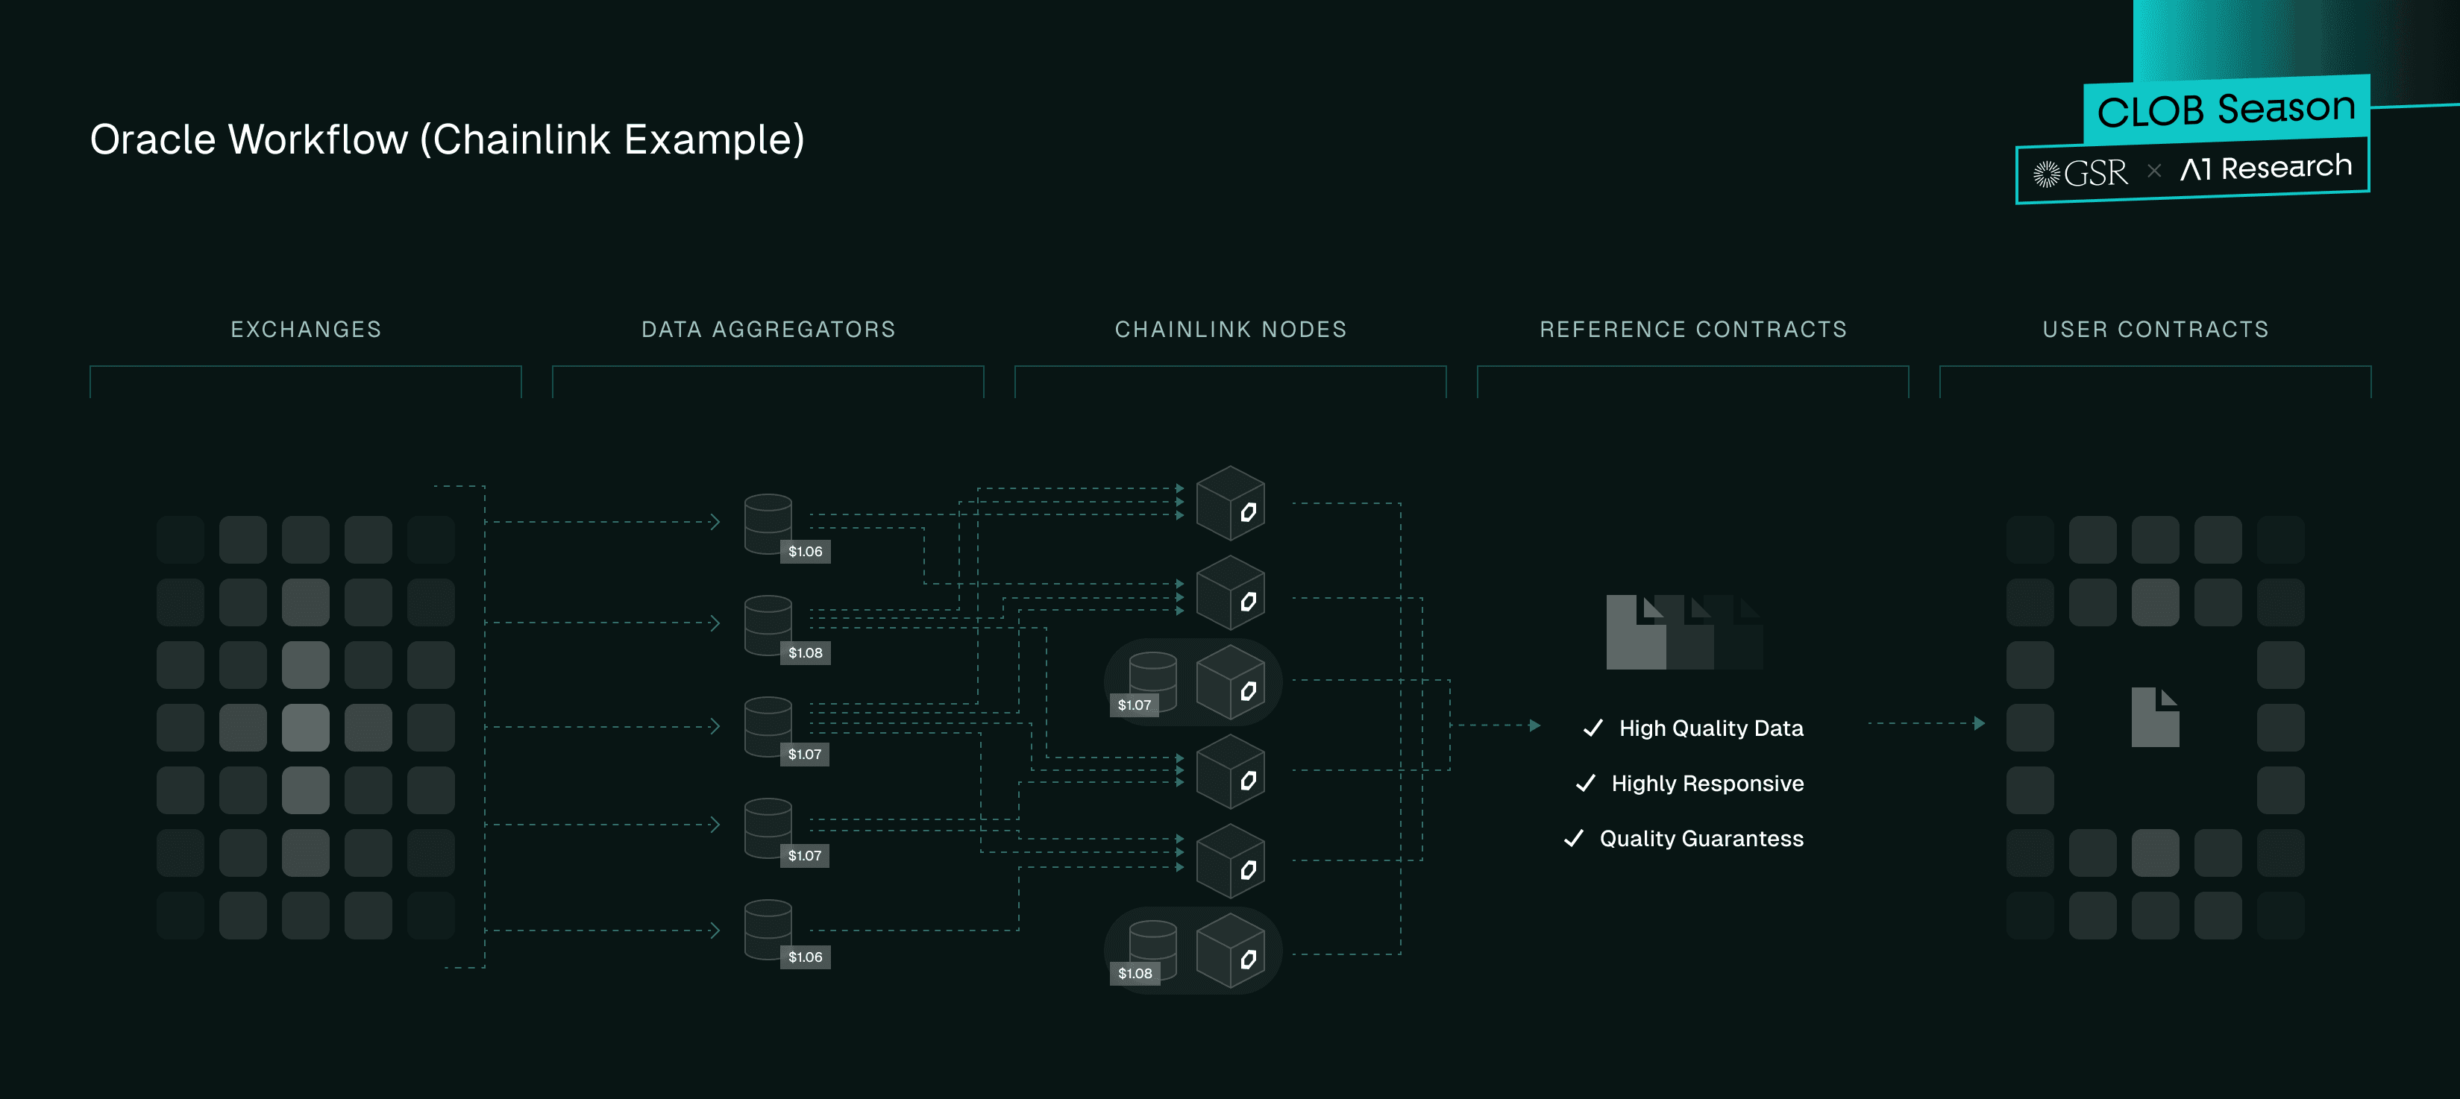Select the Highly Responsive text

pyautogui.click(x=1707, y=784)
